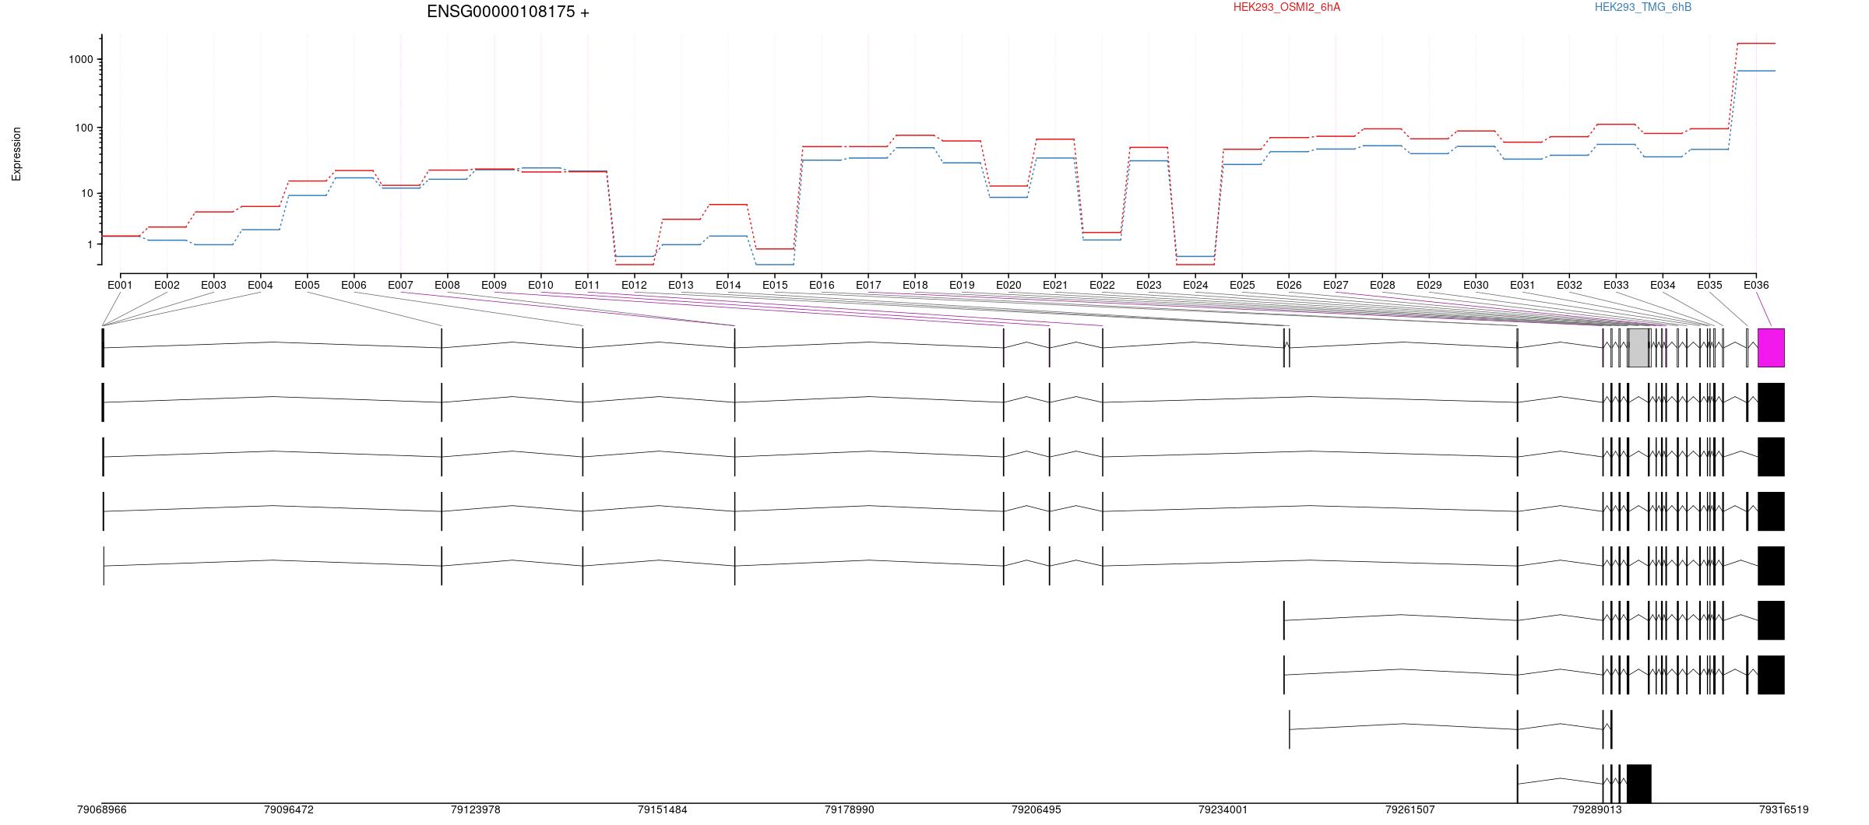Pick exon label E033
The height and width of the screenshot is (825, 1869).
[1616, 285]
